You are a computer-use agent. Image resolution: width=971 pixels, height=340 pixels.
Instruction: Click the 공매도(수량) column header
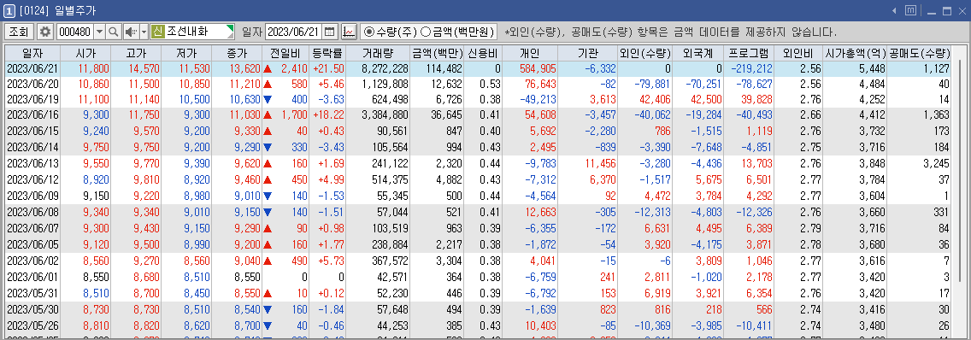tap(920, 53)
